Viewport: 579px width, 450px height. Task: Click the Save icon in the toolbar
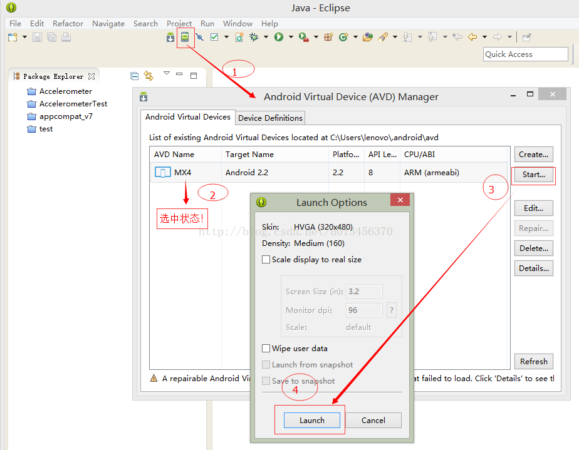(x=37, y=38)
